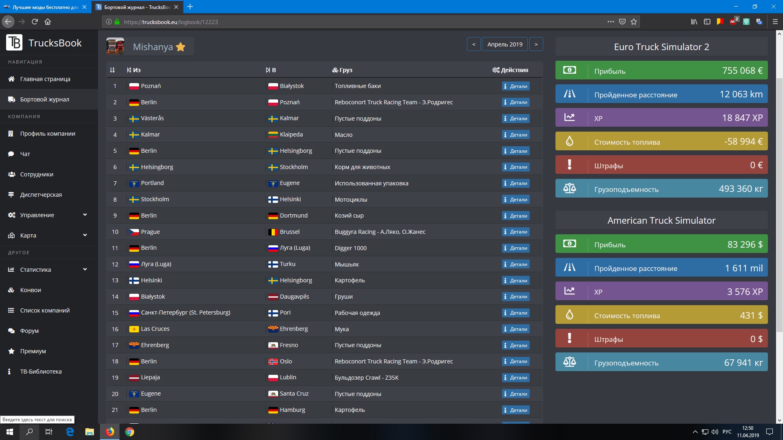Show hidden tray icons chevron
Viewport: 783px width, 440px height.
click(695, 432)
